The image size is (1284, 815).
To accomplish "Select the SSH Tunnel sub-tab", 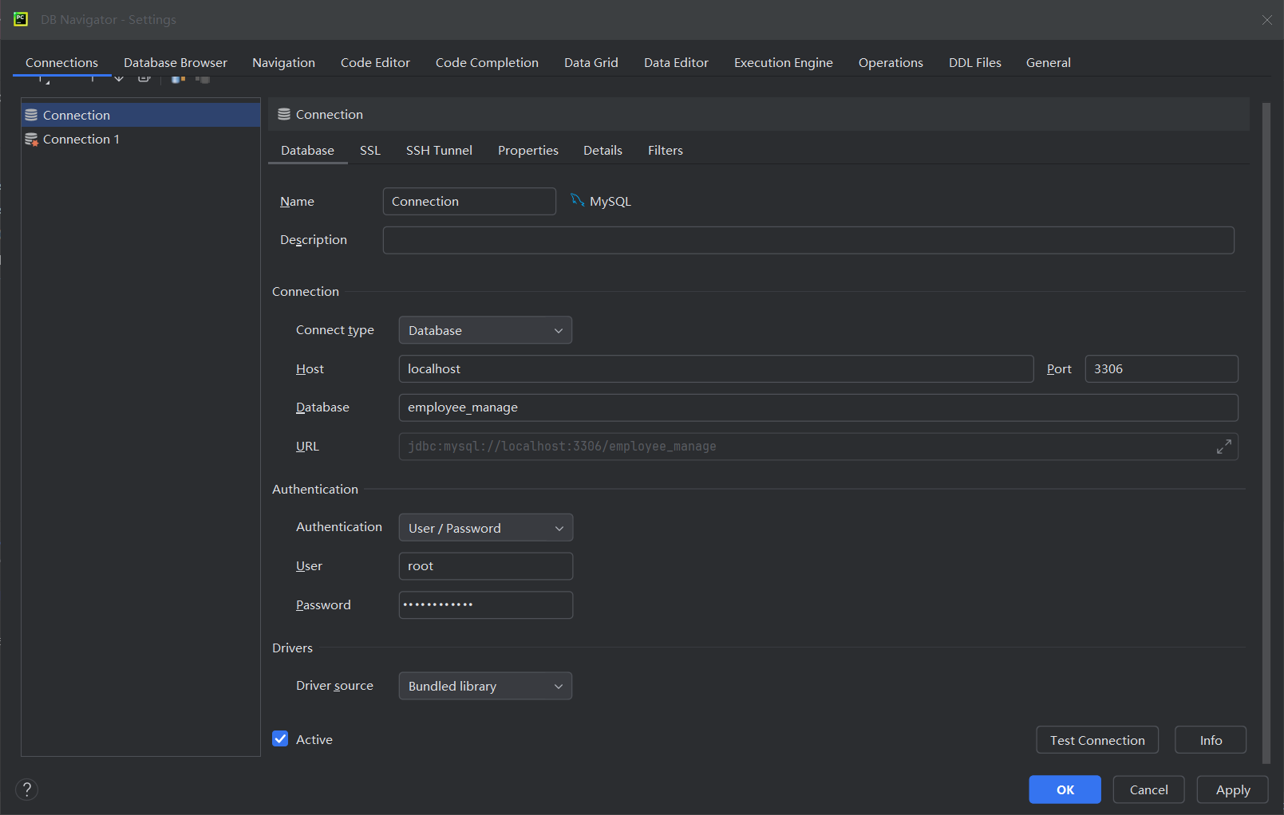I will (x=439, y=150).
